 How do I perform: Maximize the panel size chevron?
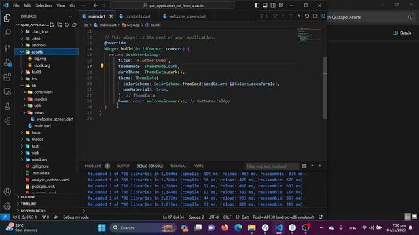312,166
